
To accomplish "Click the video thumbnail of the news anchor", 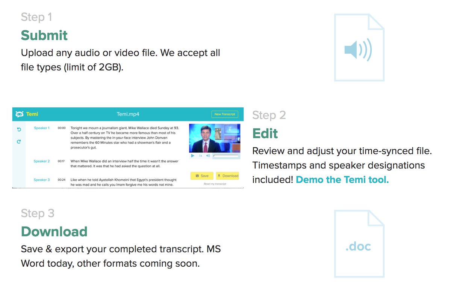I will click(214, 138).
